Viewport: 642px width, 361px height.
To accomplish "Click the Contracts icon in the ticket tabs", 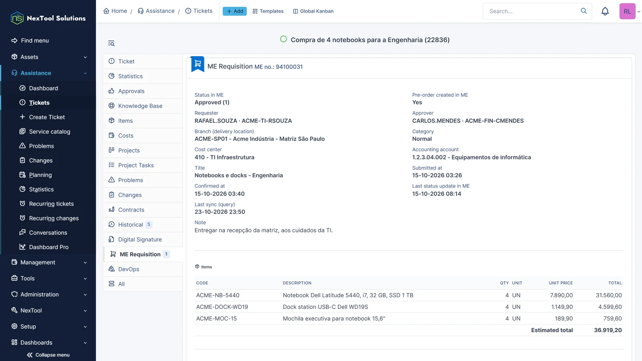I will click(x=112, y=210).
